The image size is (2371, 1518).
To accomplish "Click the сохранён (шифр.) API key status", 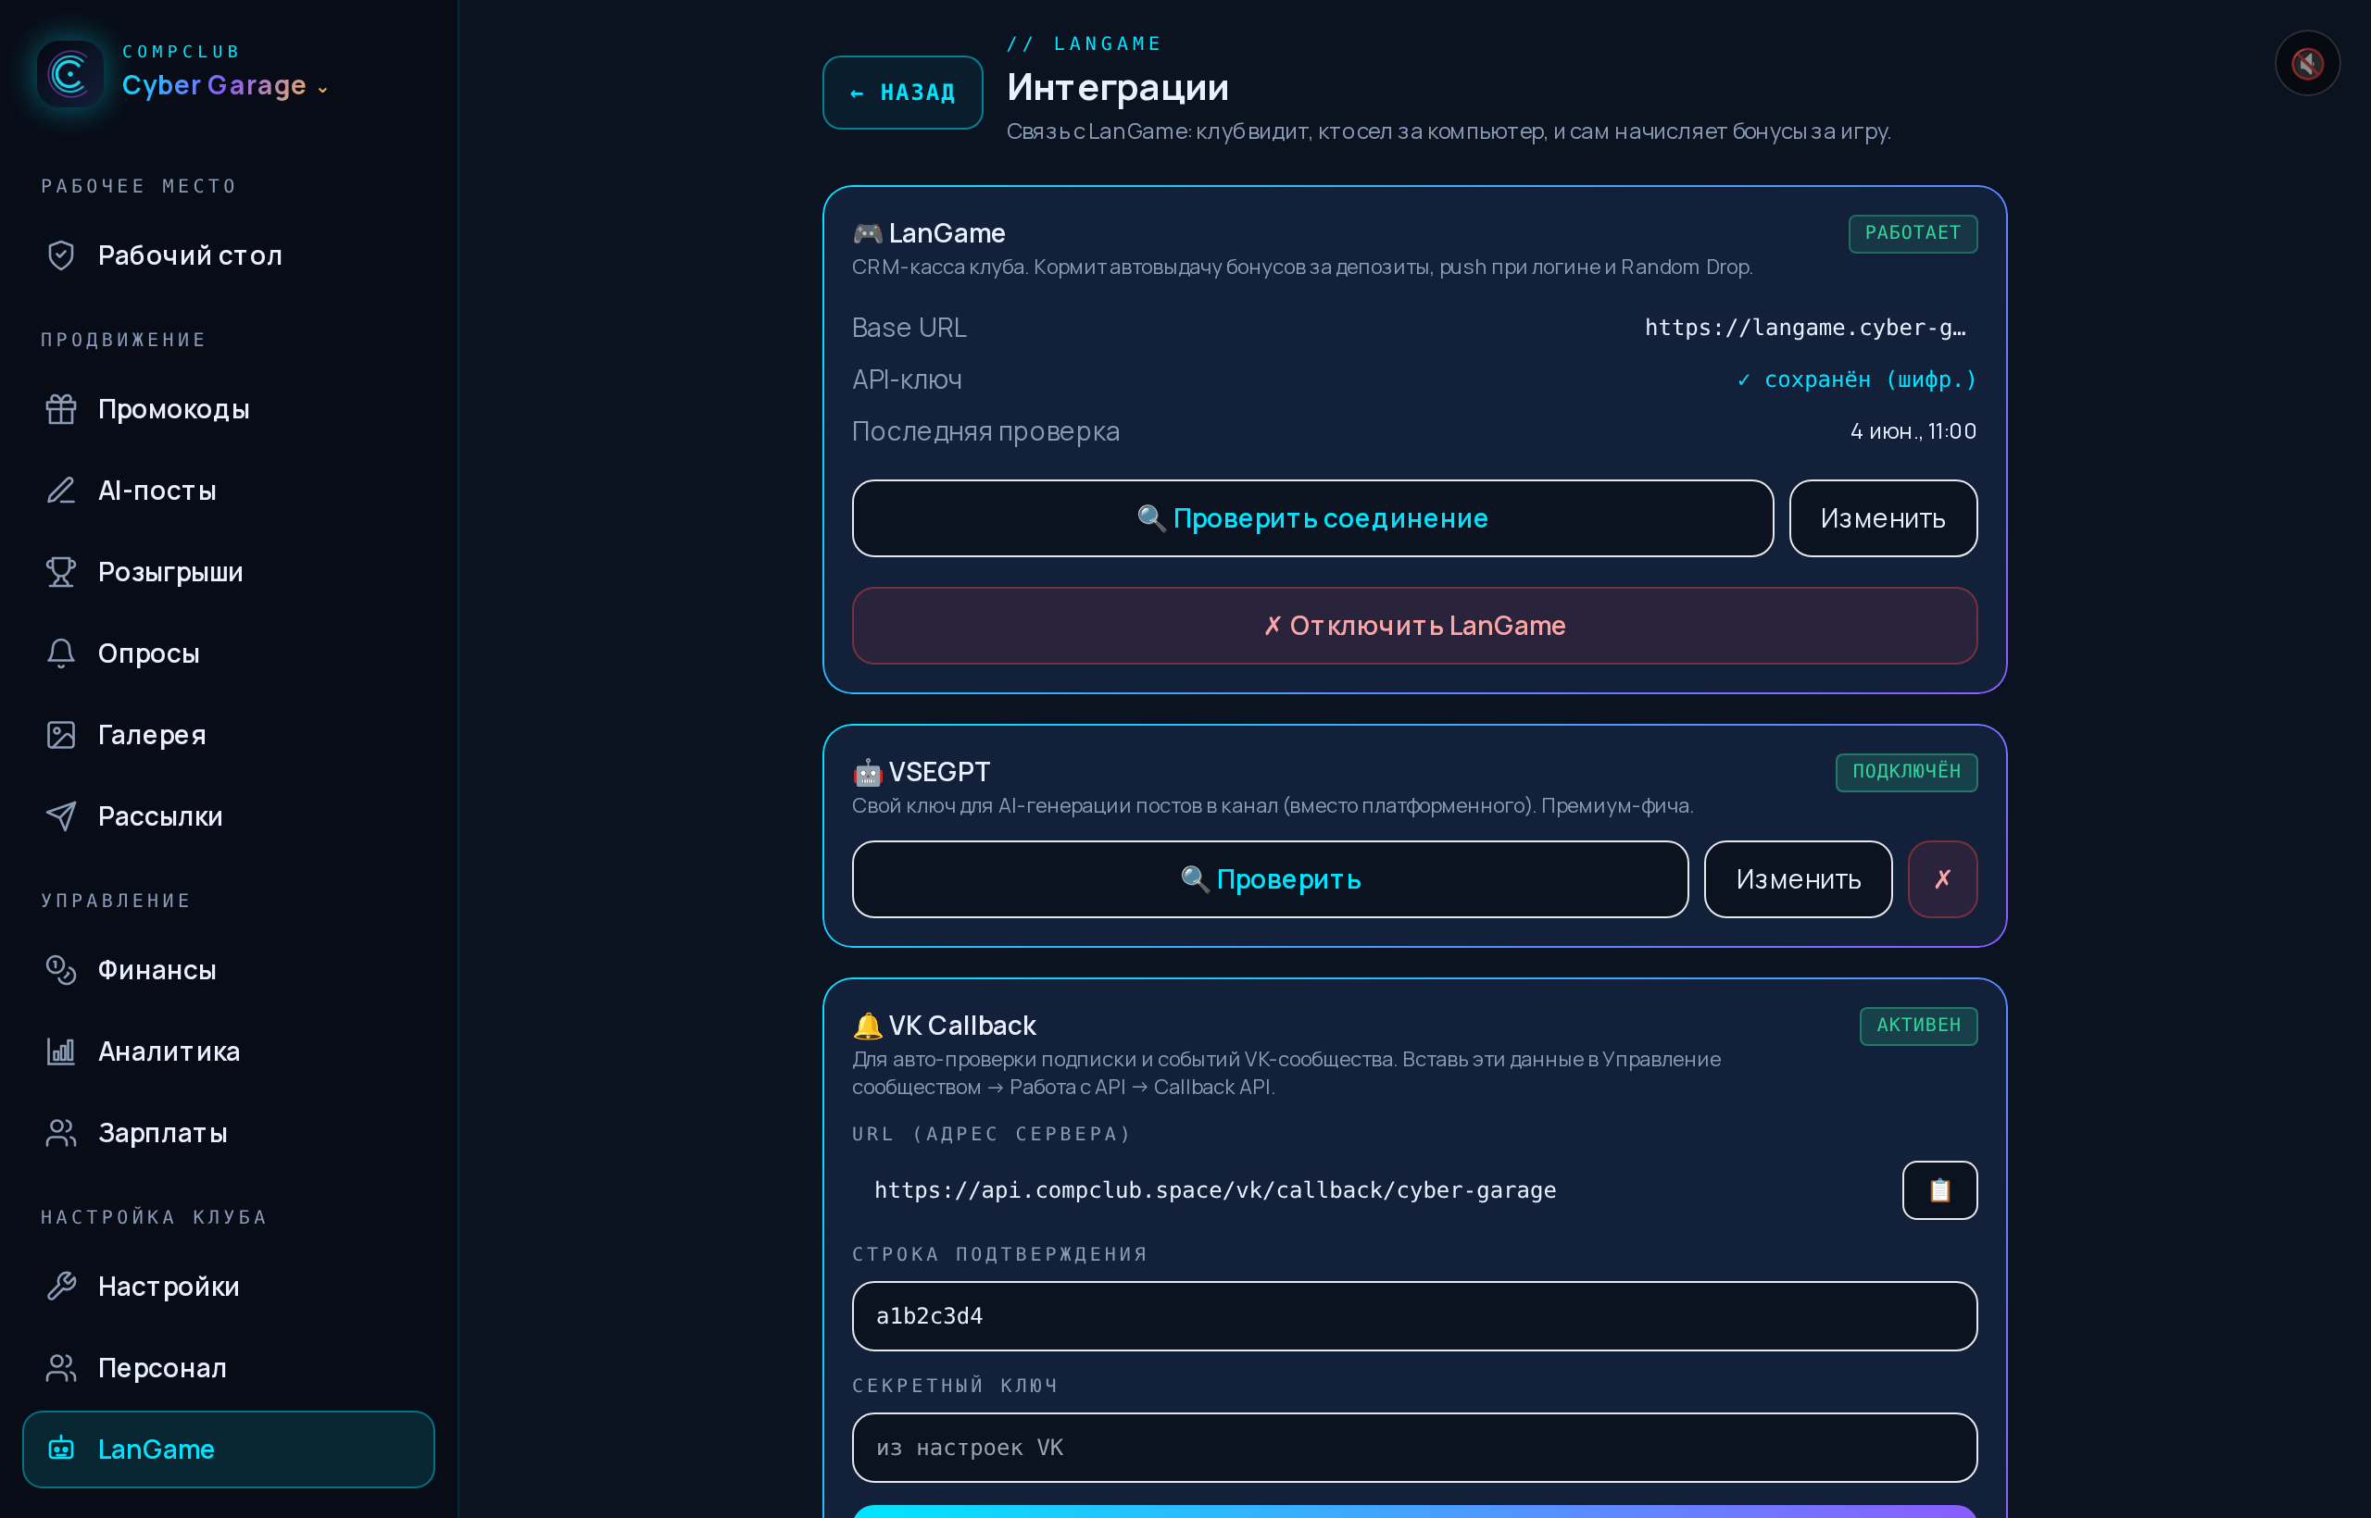I will [1856, 380].
